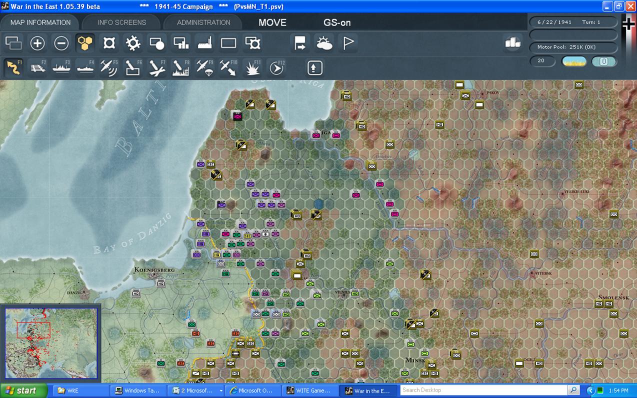Select the F8 bomb city icon
This screenshot has width=637, height=398.
[181, 67]
